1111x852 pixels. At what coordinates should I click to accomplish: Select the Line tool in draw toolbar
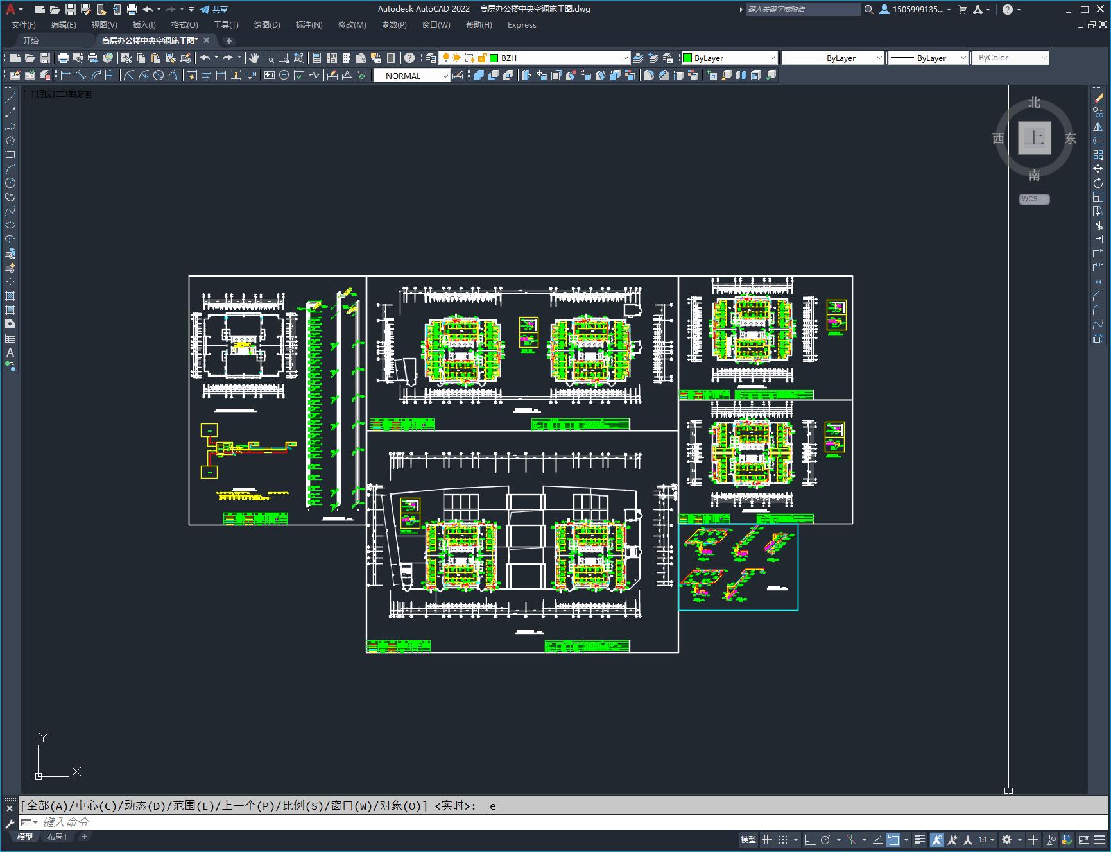10,98
